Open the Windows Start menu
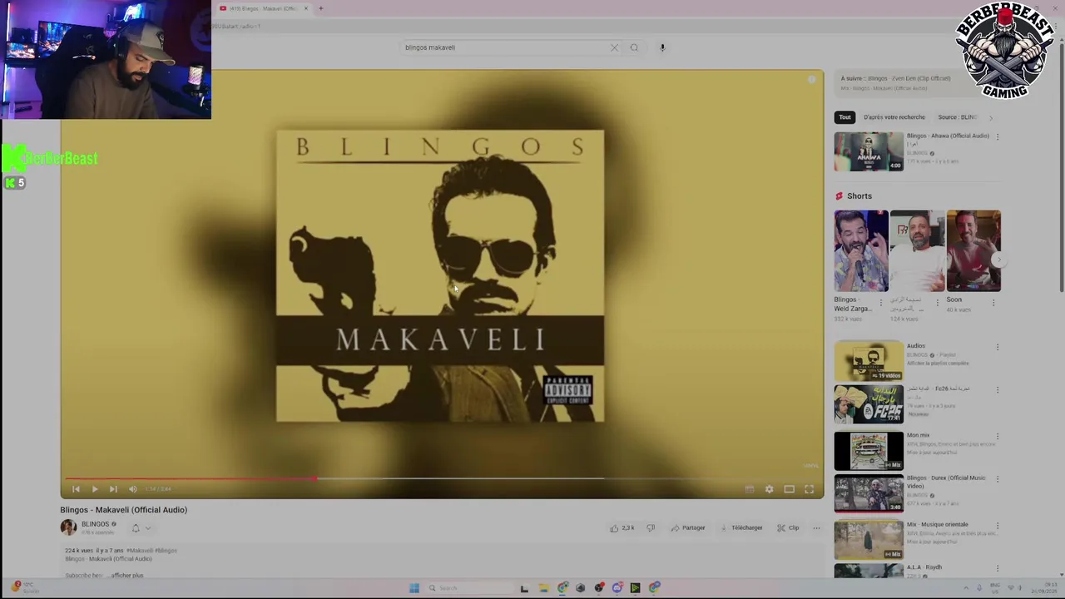 (414, 588)
